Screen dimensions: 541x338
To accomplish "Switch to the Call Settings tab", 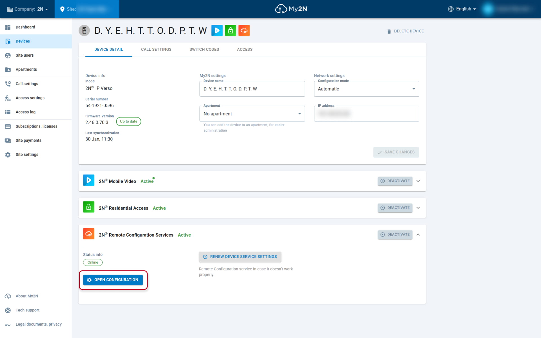I will click(x=156, y=50).
